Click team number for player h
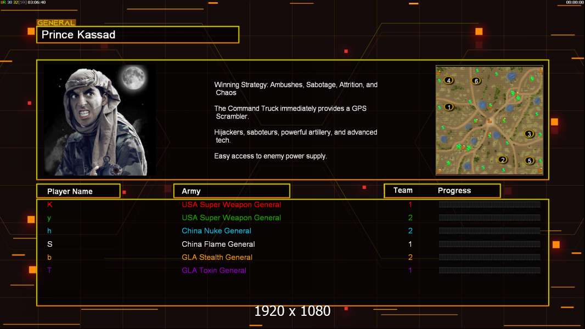 pos(410,231)
